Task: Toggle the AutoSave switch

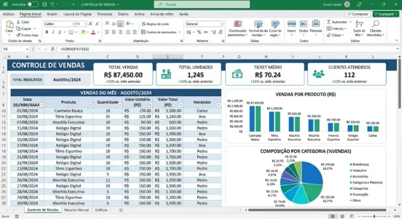Action: click(x=33, y=5)
